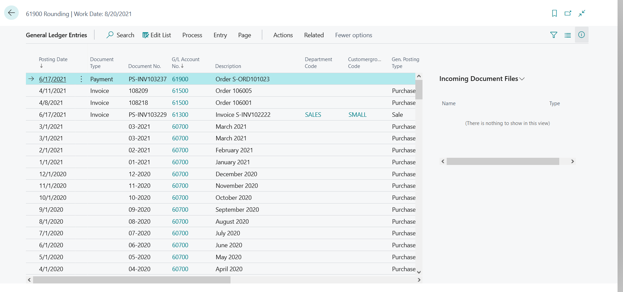Open the 6/17/2021 posting date link in the Payment row

click(53, 79)
